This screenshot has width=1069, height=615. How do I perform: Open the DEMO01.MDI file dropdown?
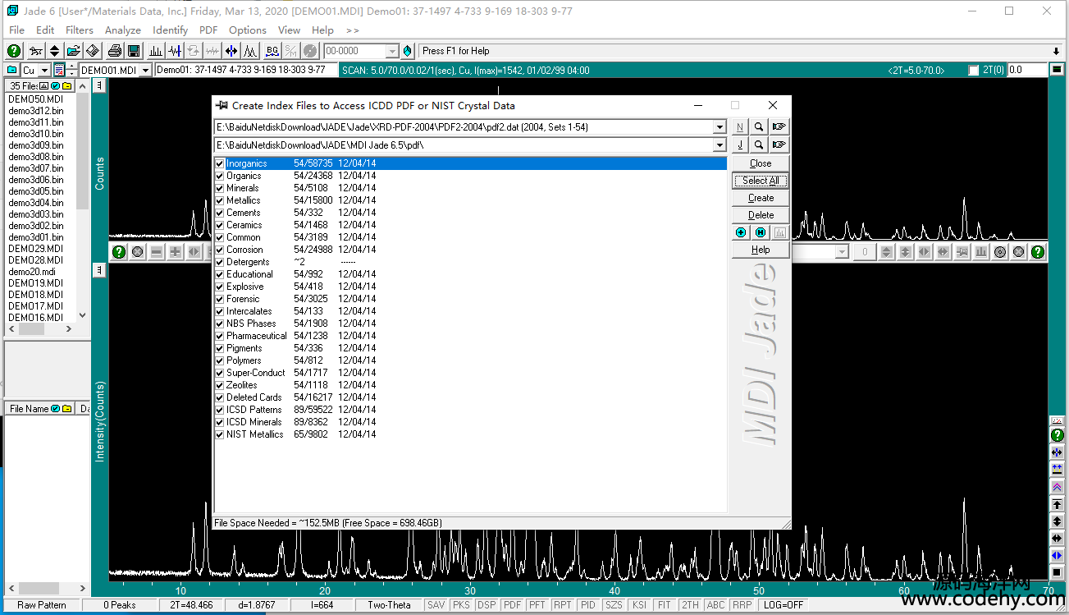tap(146, 71)
